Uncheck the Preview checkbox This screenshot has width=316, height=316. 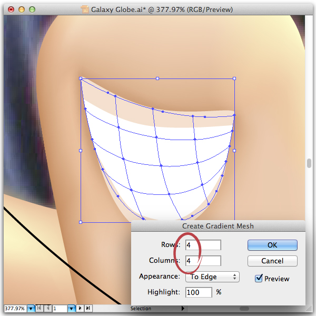[259, 278]
